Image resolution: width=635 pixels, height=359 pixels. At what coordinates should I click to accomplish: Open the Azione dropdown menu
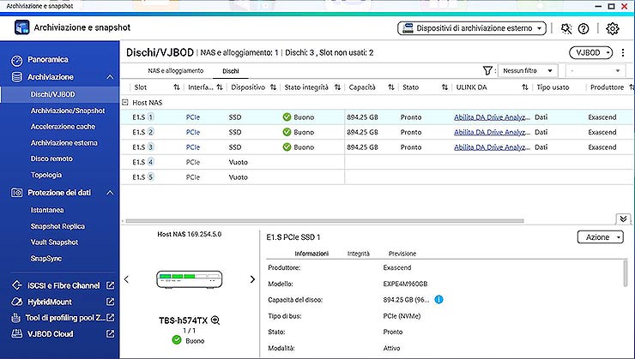600,236
